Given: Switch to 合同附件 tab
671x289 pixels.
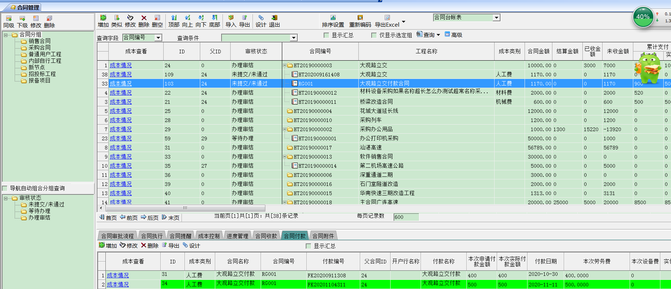Looking at the screenshot, I should tap(323, 236).
